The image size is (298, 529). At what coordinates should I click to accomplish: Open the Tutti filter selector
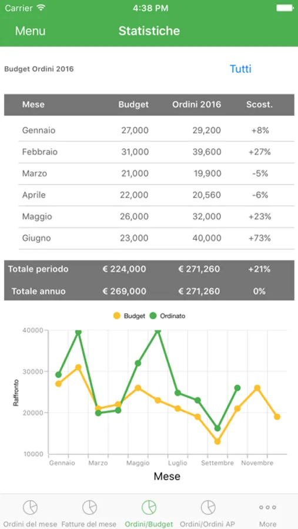(x=240, y=69)
